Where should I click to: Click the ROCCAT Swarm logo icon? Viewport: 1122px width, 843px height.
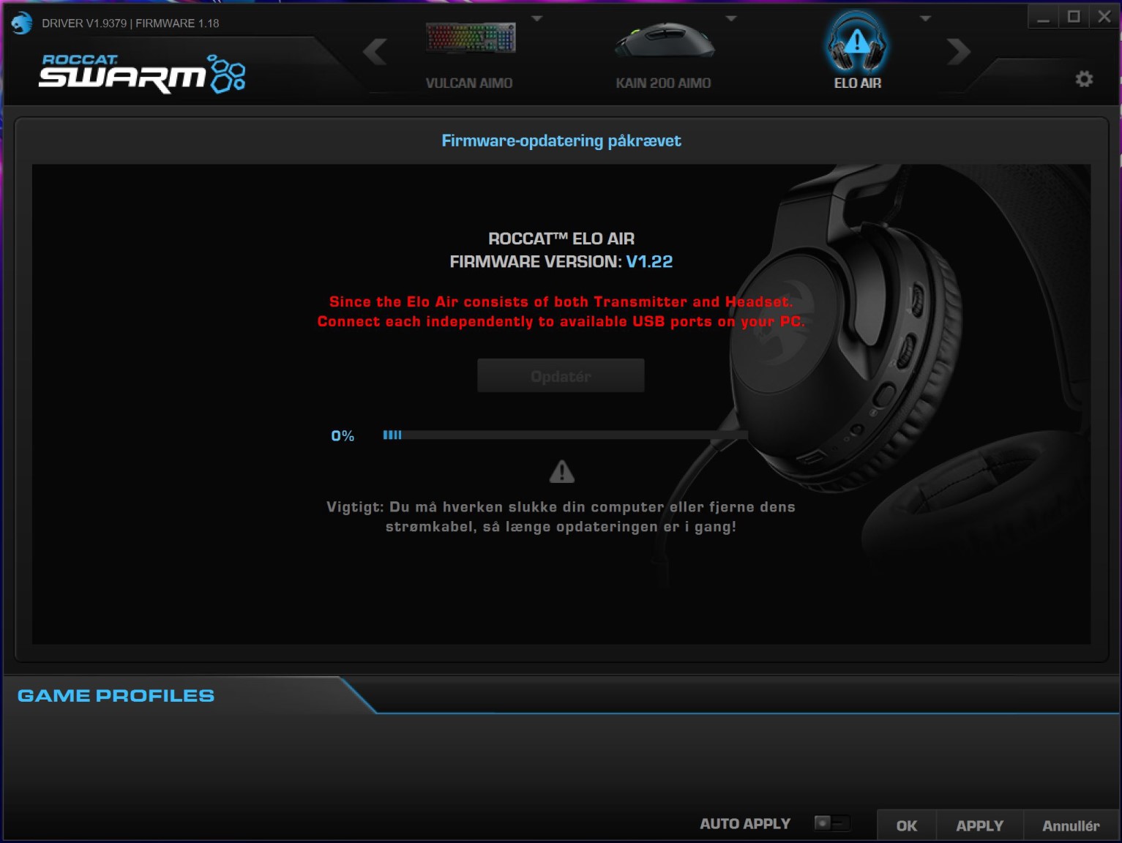[142, 74]
